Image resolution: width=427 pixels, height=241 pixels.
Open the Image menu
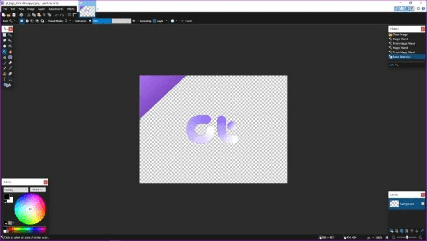pos(31,9)
